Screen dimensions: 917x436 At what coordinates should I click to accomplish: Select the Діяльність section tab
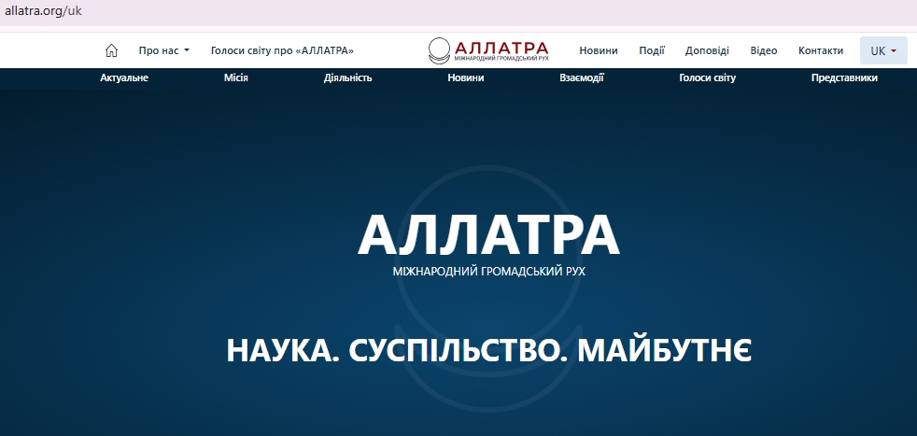click(347, 78)
